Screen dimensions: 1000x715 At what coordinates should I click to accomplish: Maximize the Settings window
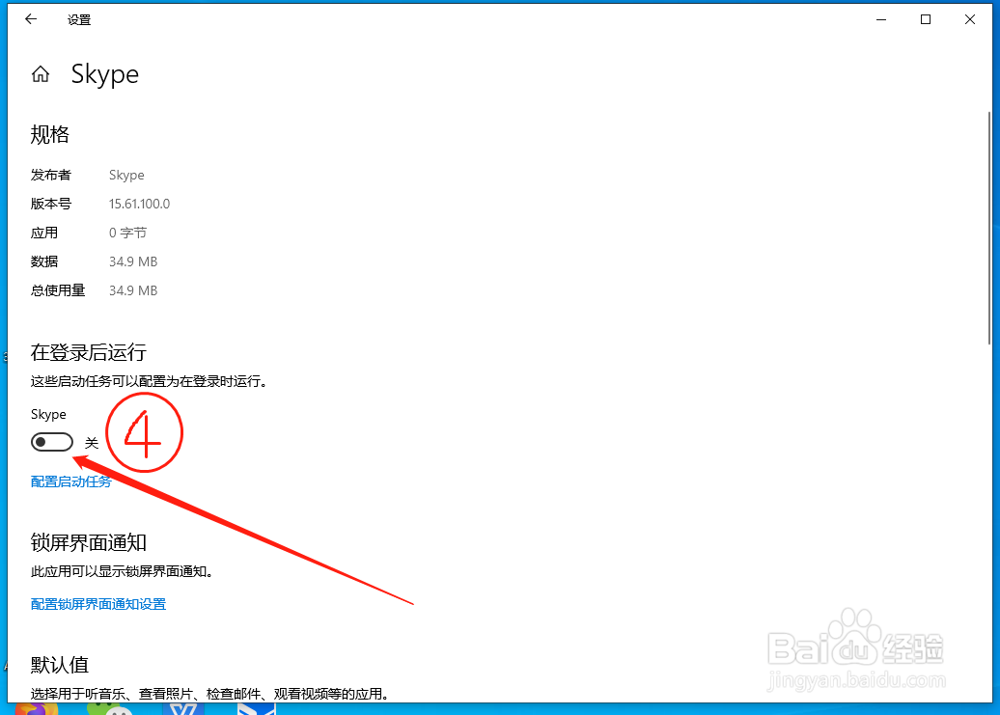tap(926, 19)
